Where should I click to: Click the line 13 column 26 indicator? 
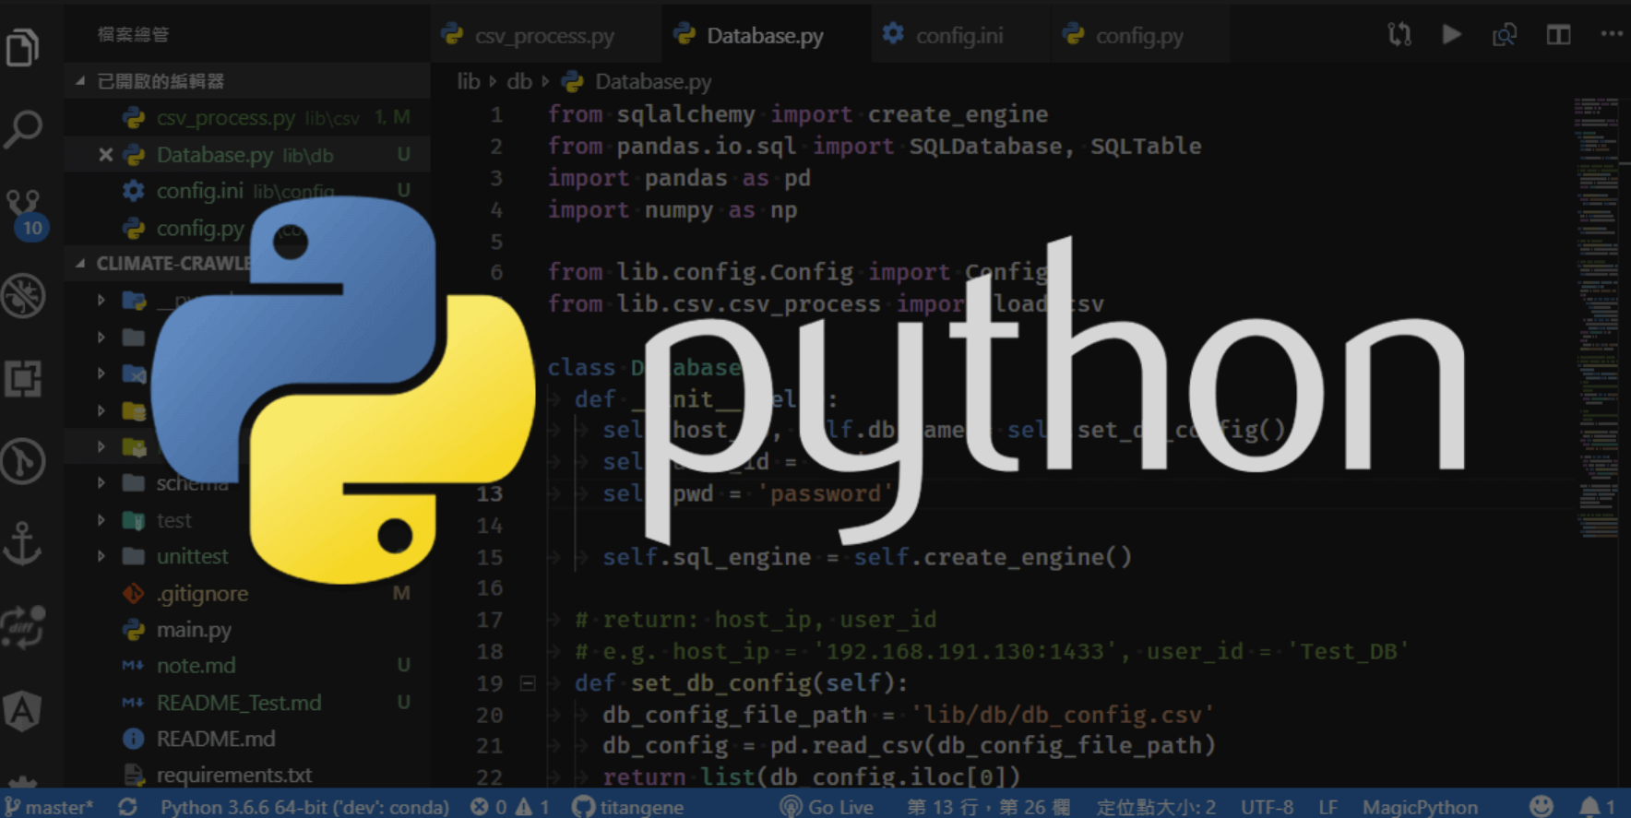point(988,806)
